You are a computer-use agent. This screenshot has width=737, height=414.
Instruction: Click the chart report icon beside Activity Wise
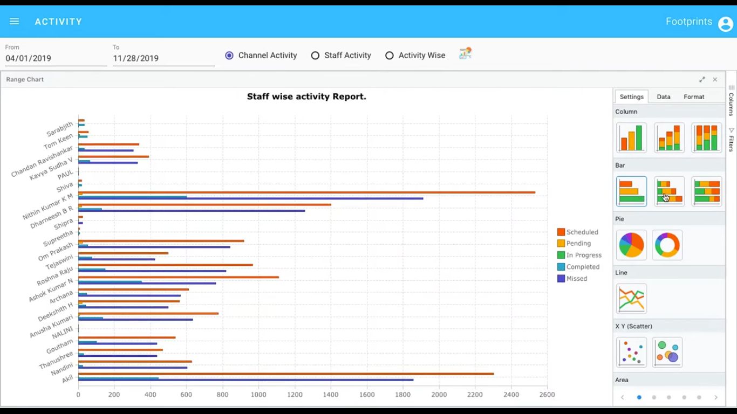tap(465, 53)
